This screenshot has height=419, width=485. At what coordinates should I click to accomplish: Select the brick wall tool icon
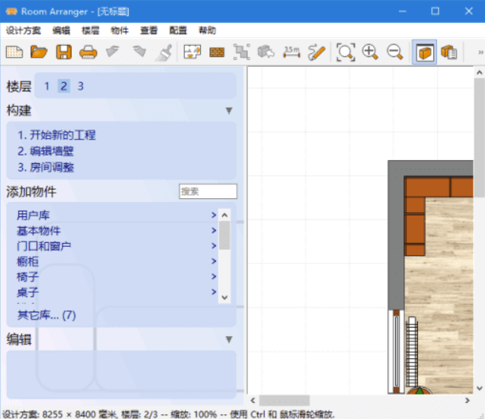pos(217,53)
